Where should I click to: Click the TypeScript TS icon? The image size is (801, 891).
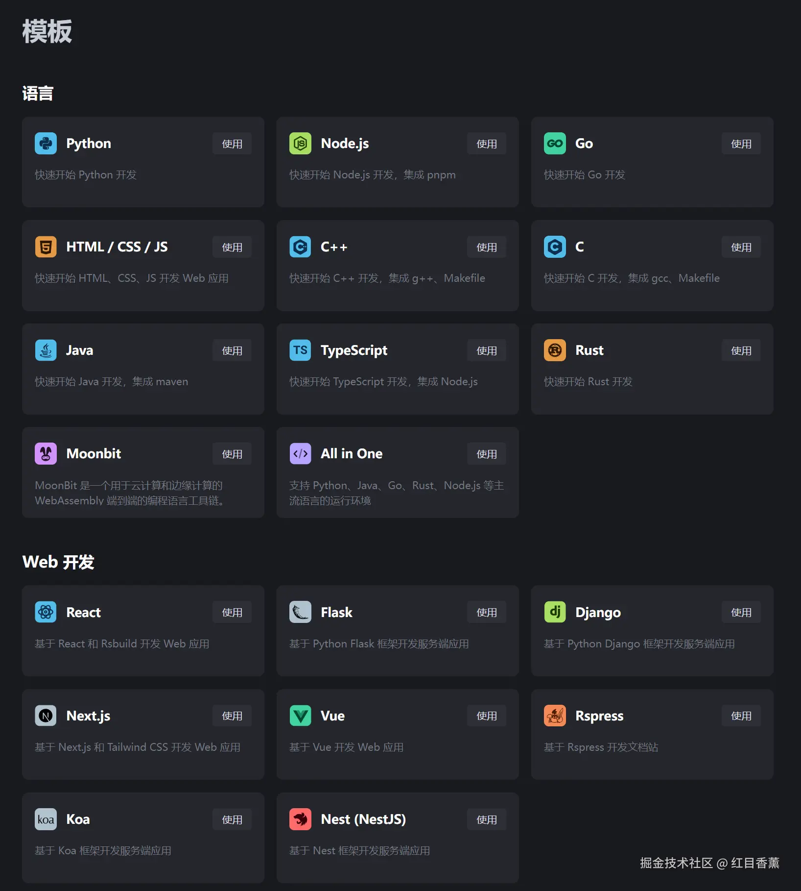[x=300, y=350]
